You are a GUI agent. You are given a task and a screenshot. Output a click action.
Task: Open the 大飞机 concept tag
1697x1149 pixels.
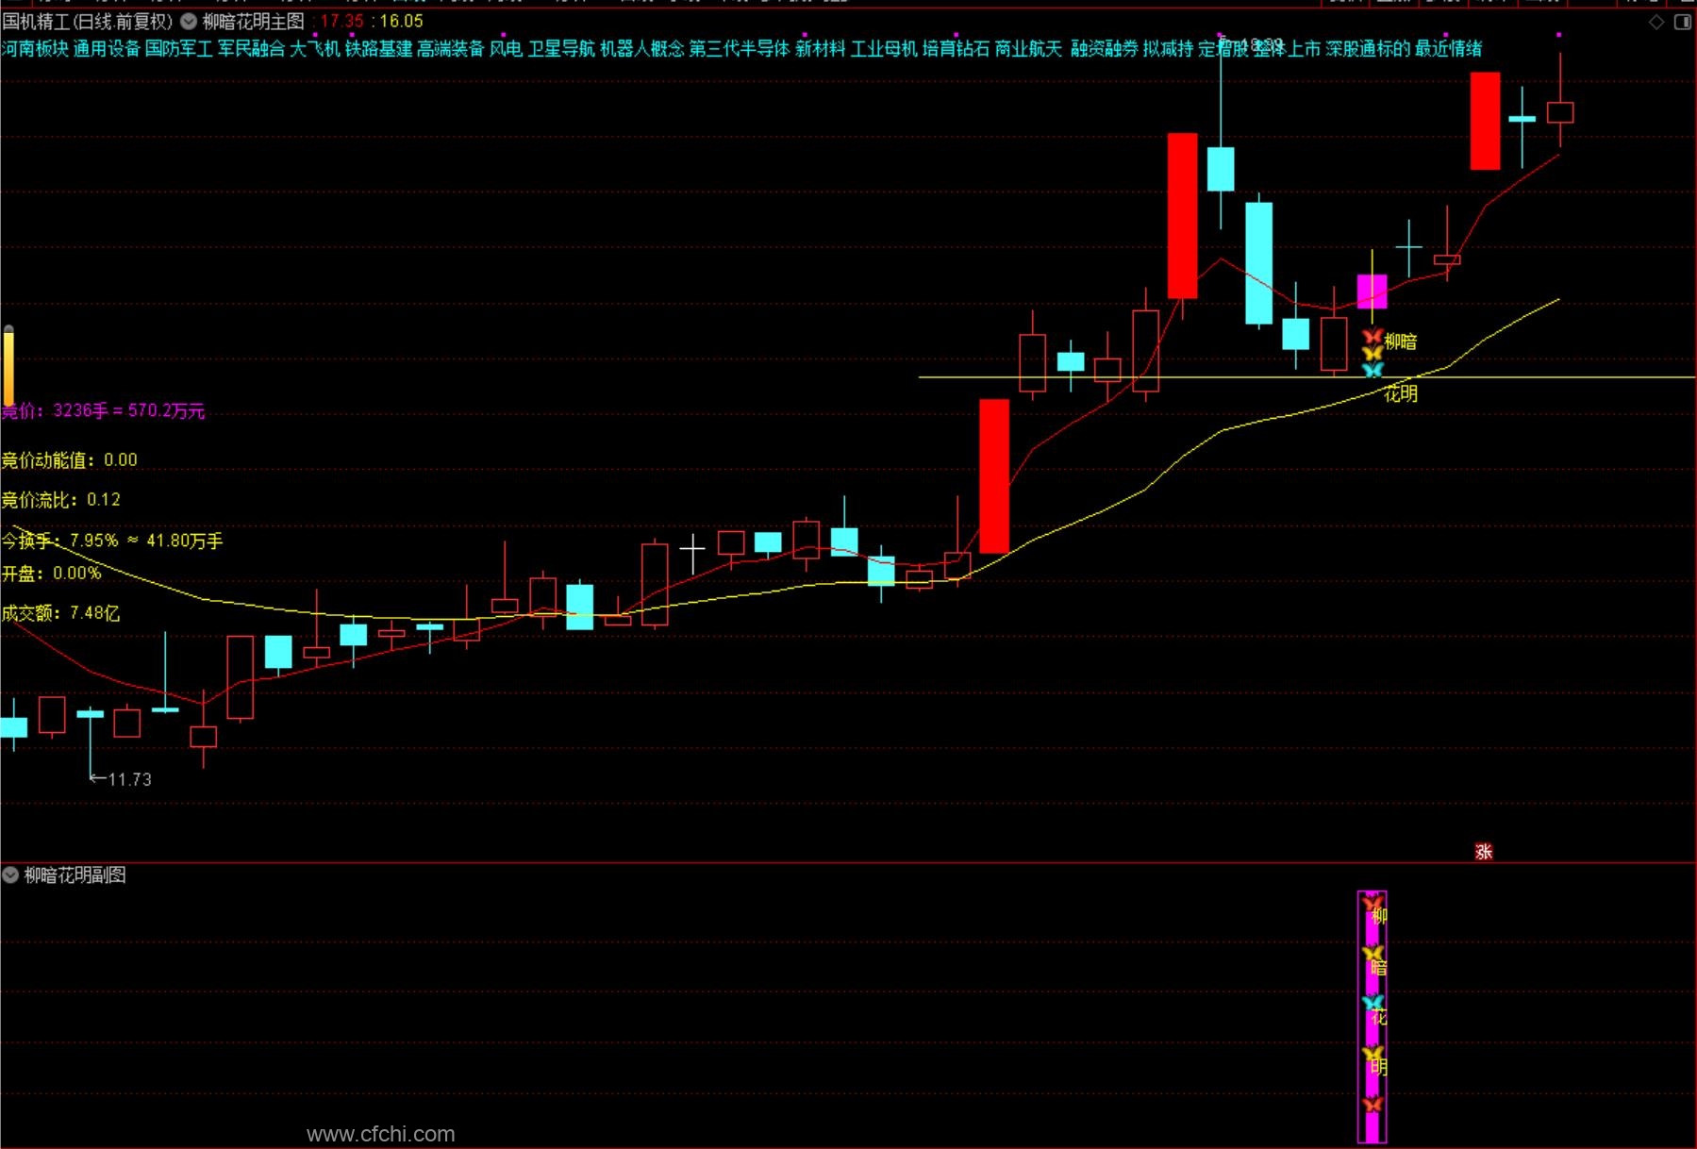click(x=314, y=48)
